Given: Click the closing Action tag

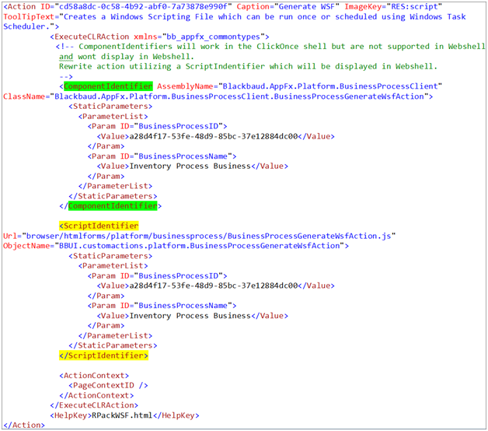Looking at the screenshot, I should click(23, 426).
